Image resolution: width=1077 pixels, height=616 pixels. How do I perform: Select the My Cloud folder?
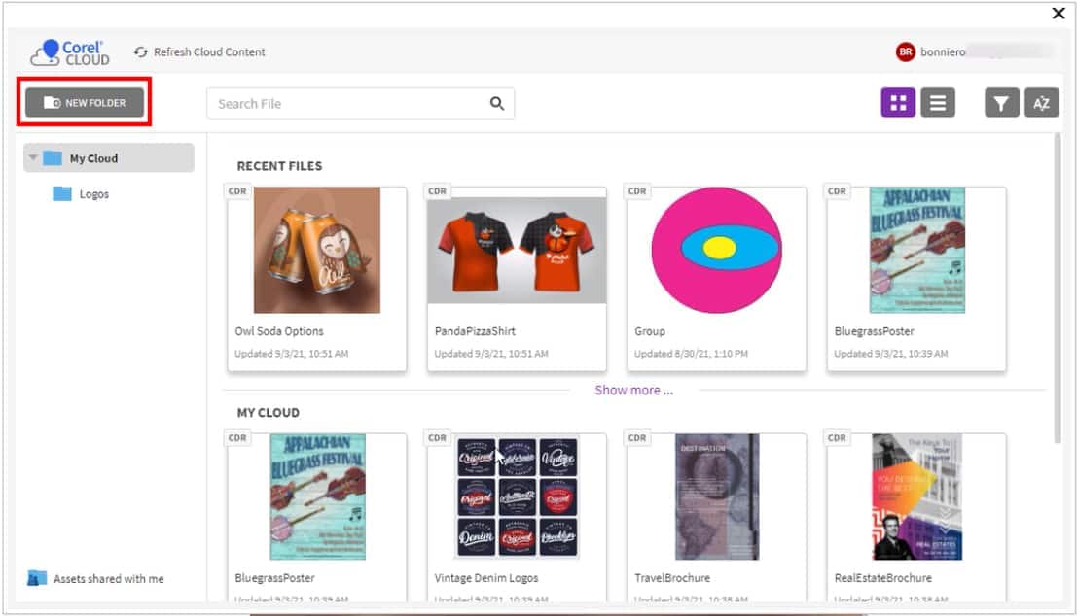tap(94, 156)
